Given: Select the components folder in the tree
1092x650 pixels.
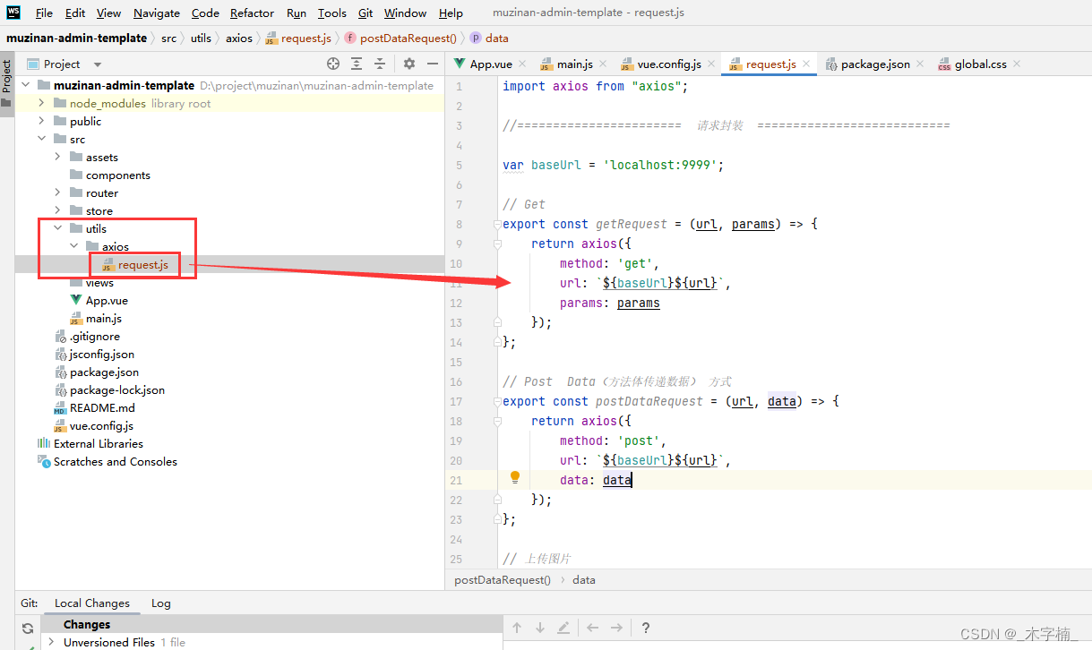Looking at the screenshot, I should pos(117,175).
